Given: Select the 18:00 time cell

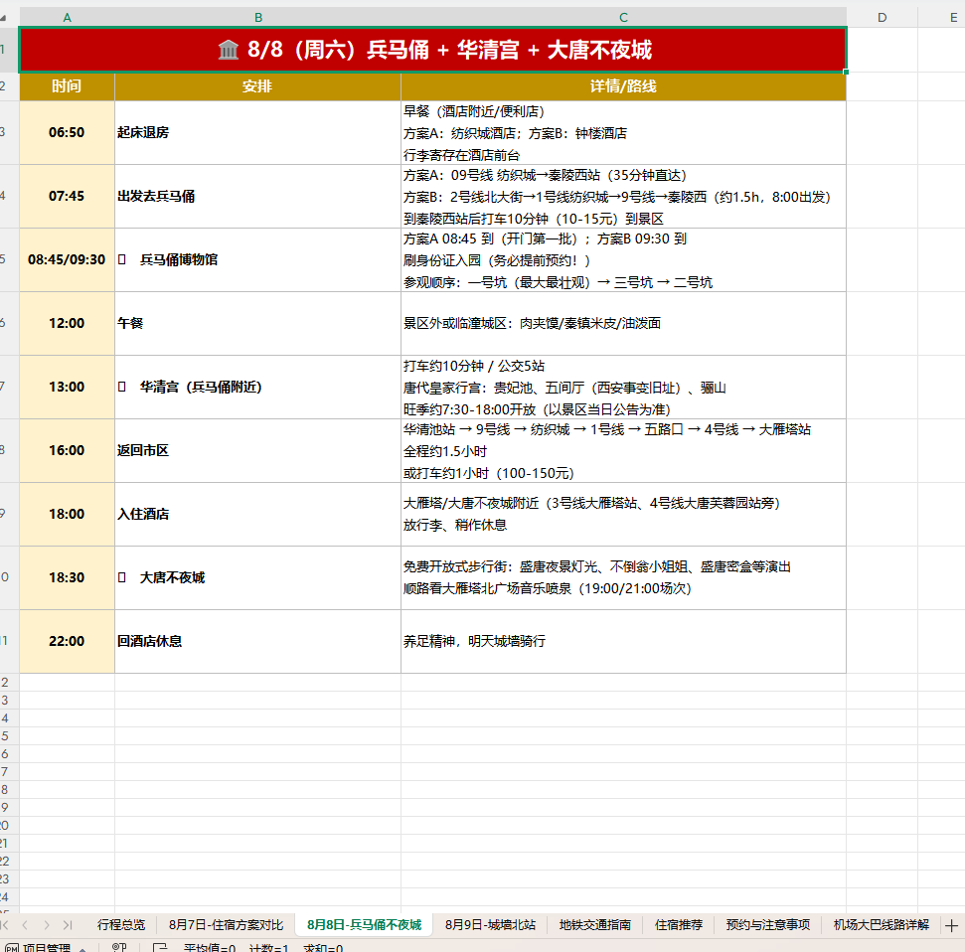Looking at the screenshot, I should coord(67,514).
